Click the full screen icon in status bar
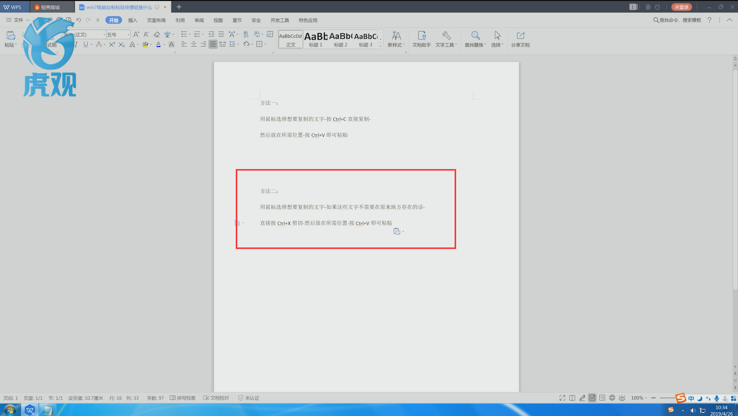The height and width of the screenshot is (416, 738). (x=562, y=398)
